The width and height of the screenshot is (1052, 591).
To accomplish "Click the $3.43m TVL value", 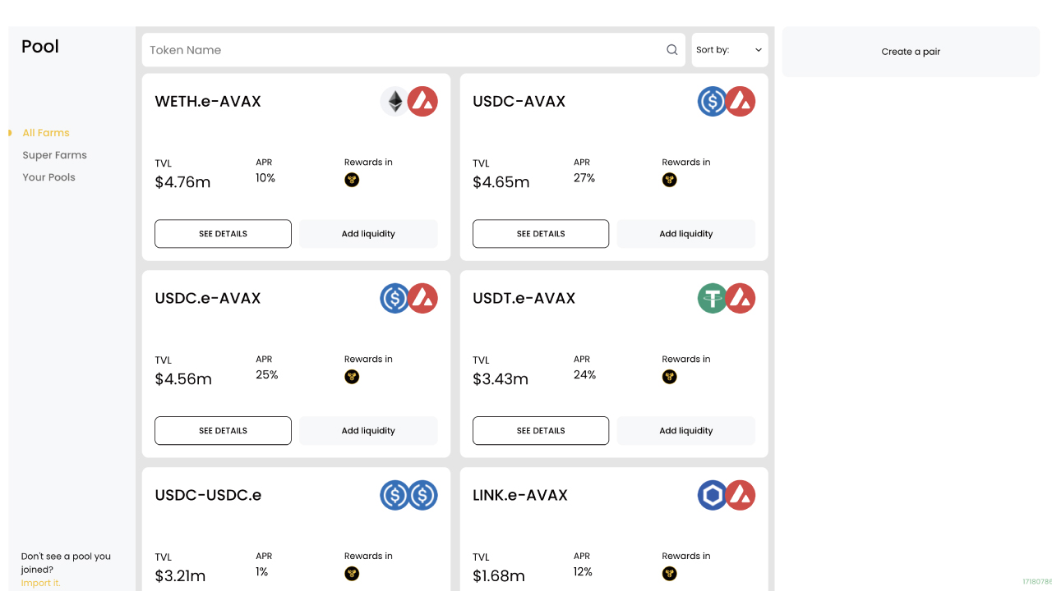I will click(501, 379).
